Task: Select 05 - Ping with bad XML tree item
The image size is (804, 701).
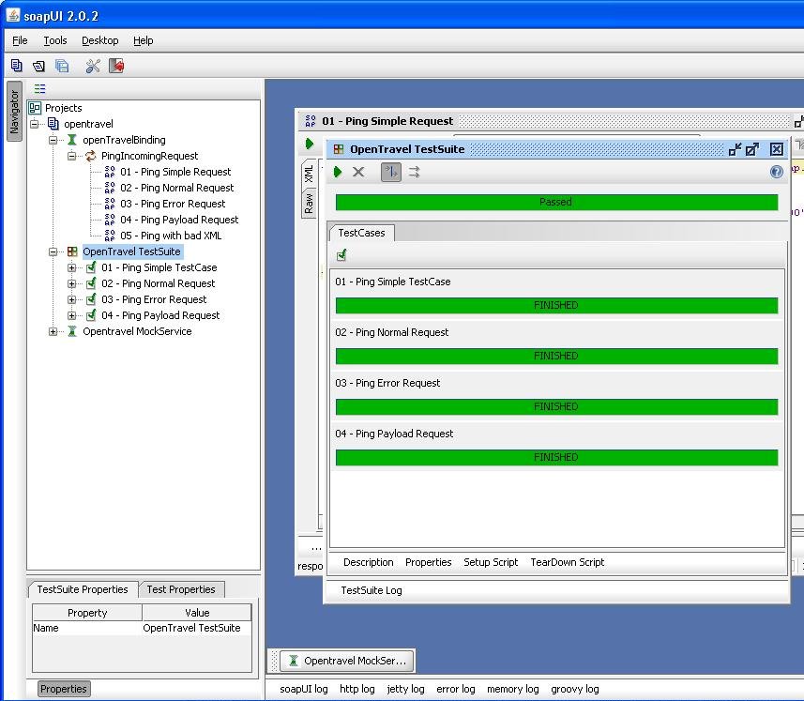Action: [x=171, y=236]
